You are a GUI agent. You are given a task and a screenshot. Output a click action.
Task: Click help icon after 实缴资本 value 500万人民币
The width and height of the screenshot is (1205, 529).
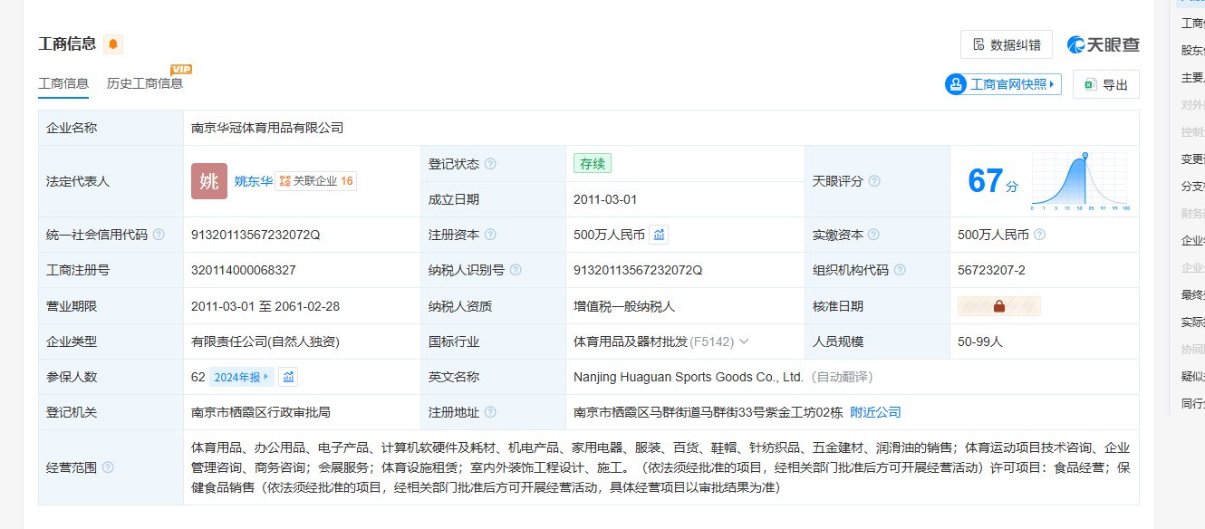[x=1039, y=235]
